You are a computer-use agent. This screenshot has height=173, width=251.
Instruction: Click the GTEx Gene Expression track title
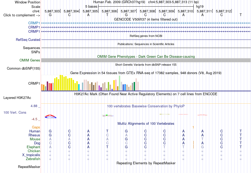coord(146,73)
